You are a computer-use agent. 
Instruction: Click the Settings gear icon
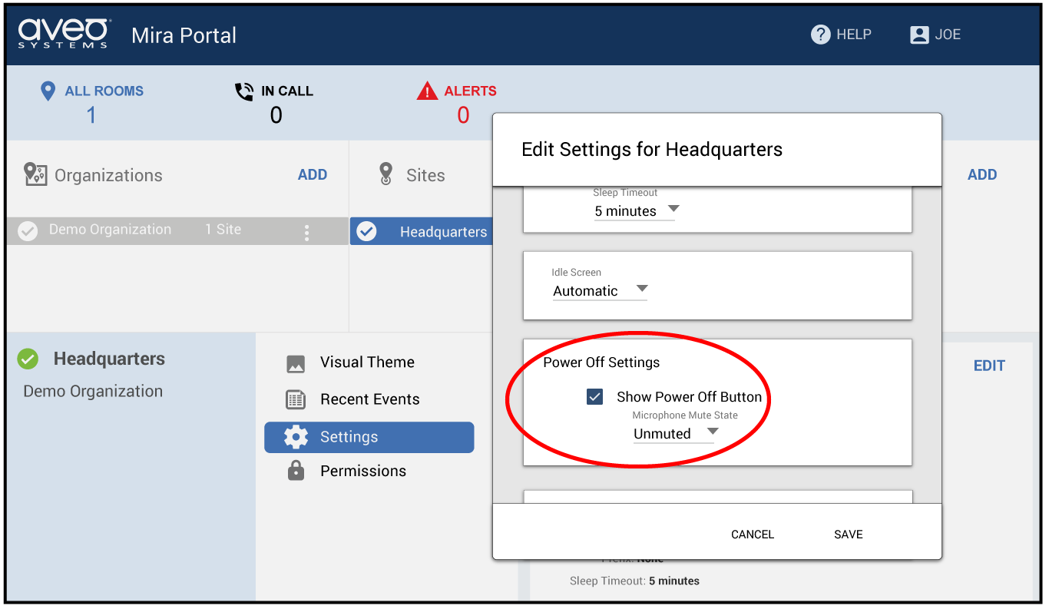pos(296,437)
